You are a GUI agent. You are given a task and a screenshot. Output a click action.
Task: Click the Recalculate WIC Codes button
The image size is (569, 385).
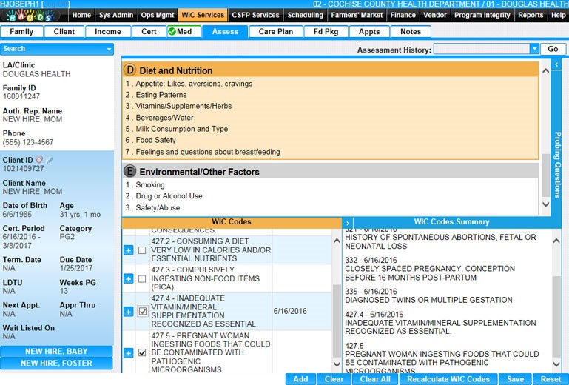pyautogui.click(x=448, y=379)
